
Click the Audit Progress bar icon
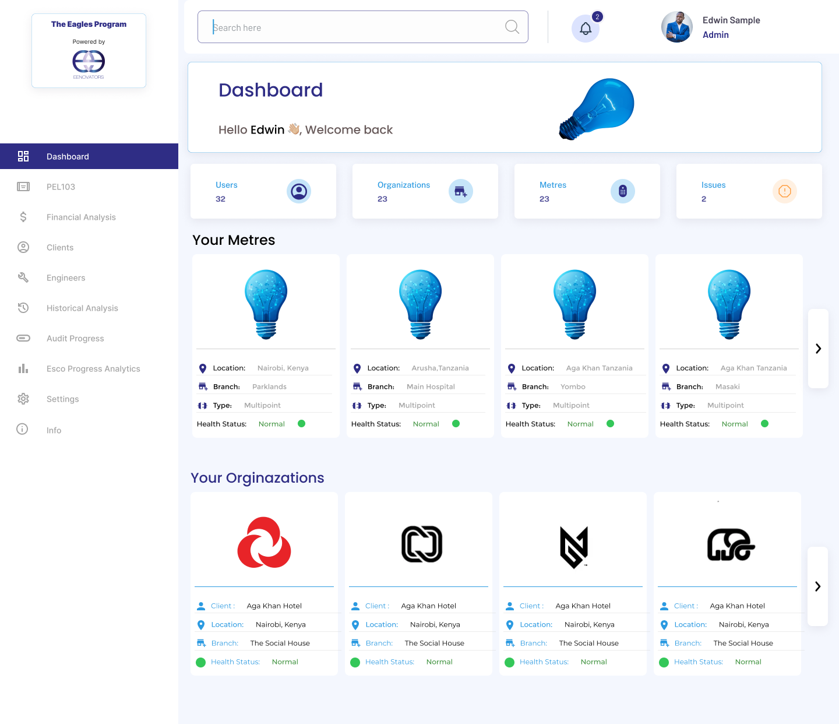tap(23, 338)
